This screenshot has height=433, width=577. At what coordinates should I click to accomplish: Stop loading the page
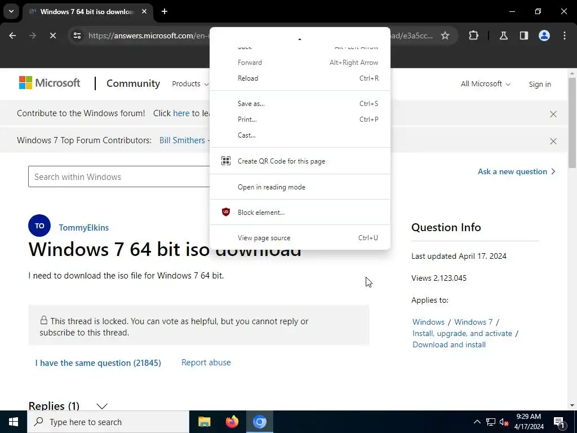(x=52, y=36)
